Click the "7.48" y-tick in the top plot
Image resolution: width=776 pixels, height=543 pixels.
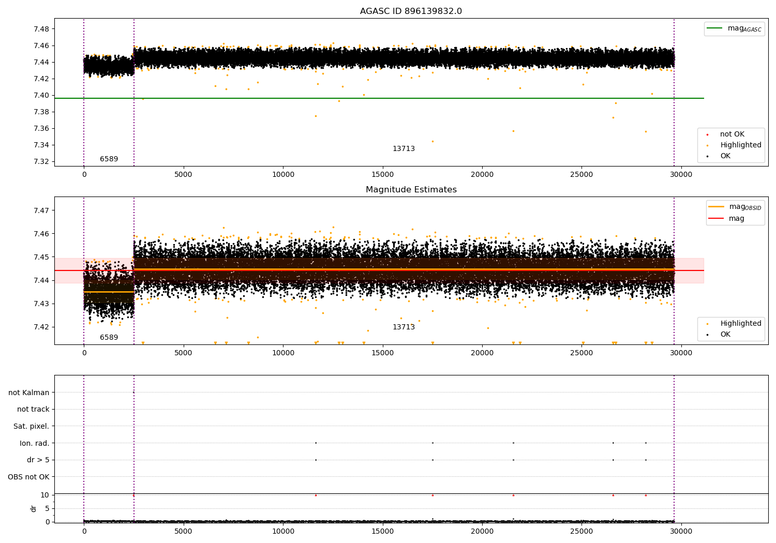pyautogui.click(x=41, y=29)
